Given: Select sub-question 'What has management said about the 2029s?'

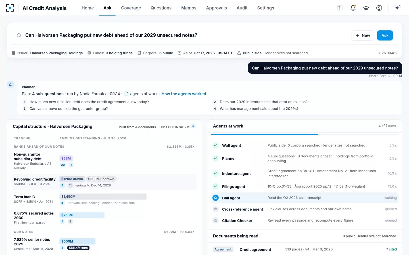Looking at the screenshot, I should point(259,109).
